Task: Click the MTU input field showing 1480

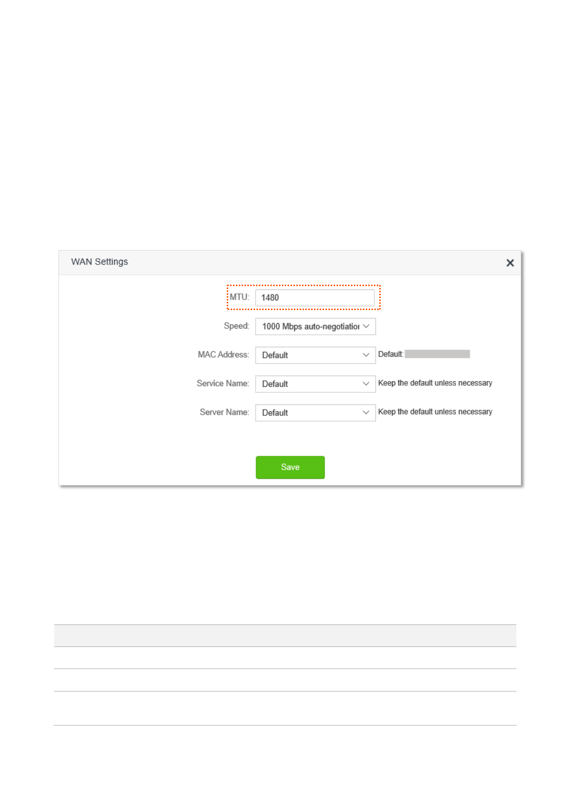Action: click(315, 298)
